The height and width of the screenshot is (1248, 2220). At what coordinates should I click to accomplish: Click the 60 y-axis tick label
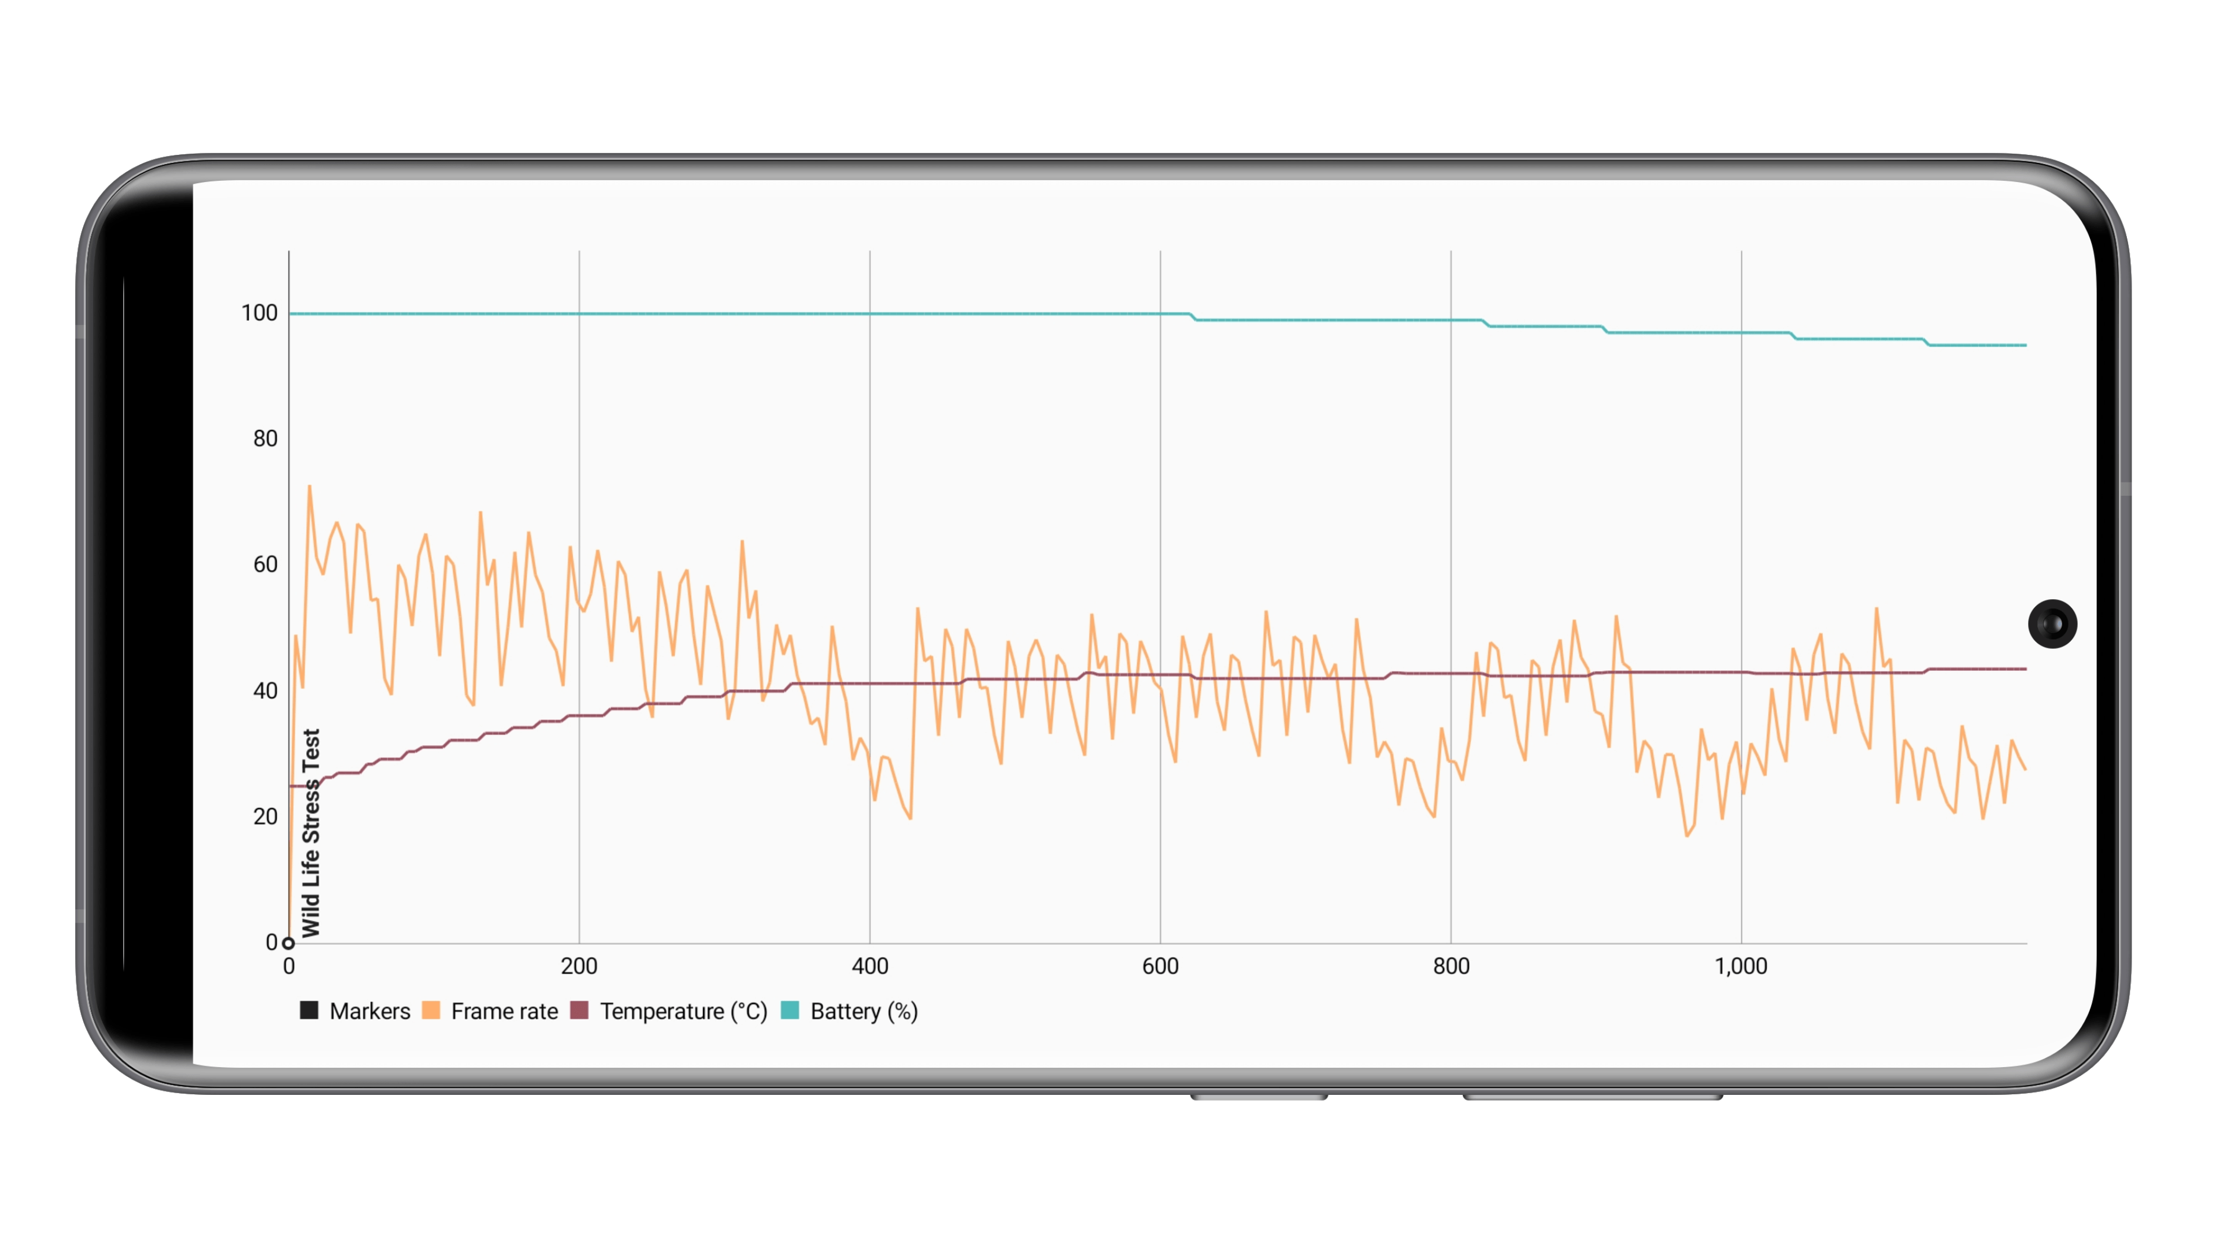(265, 565)
